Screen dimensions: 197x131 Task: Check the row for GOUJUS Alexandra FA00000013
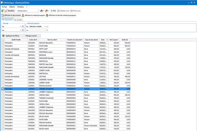[x=3, y=43]
